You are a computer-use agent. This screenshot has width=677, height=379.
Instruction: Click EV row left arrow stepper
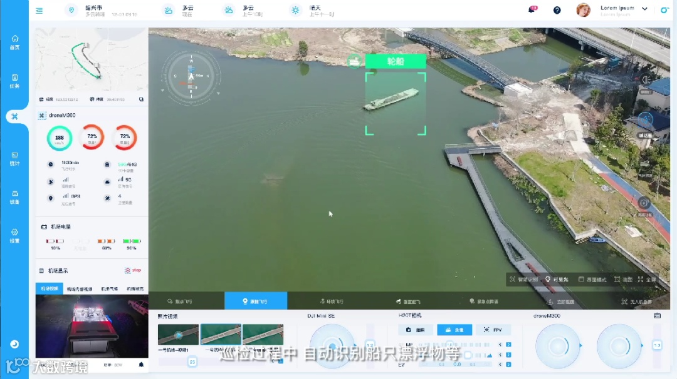click(500, 365)
